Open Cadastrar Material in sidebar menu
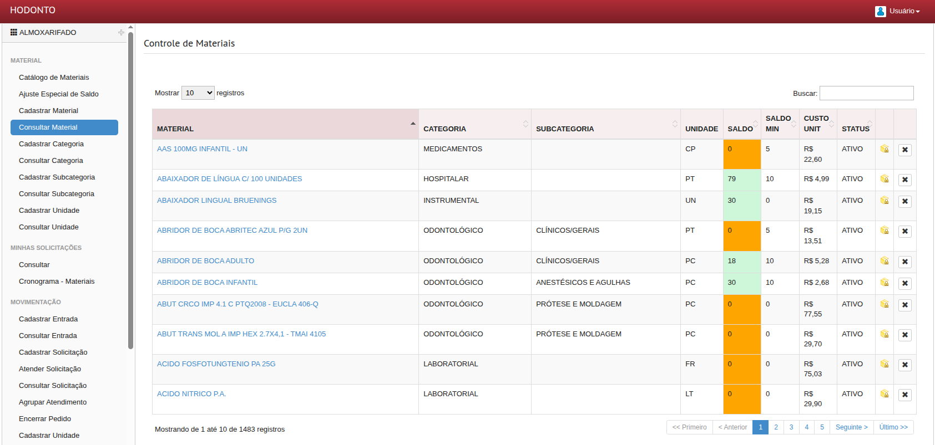Image resolution: width=935 pixels, height=445 pixels. click(x=48, y=111)
